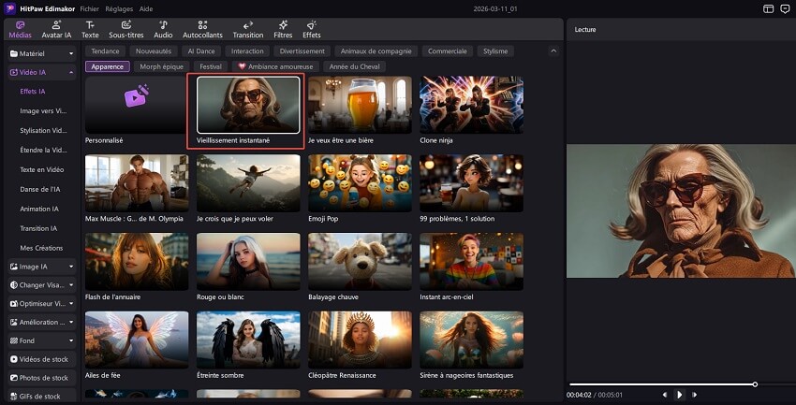Open the Fichier menu
The height and width of the screenshot is (405, 796).
click(x=90, y=9)
